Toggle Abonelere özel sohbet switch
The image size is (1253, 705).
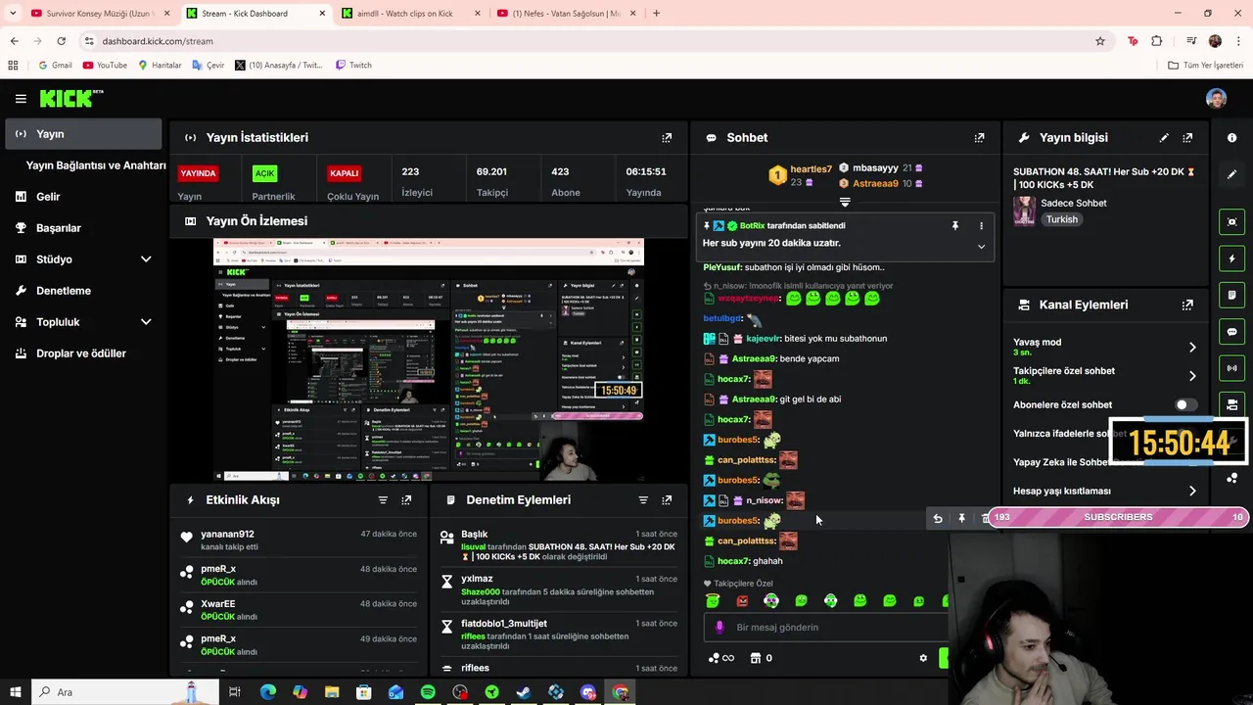coord(1184,404)
